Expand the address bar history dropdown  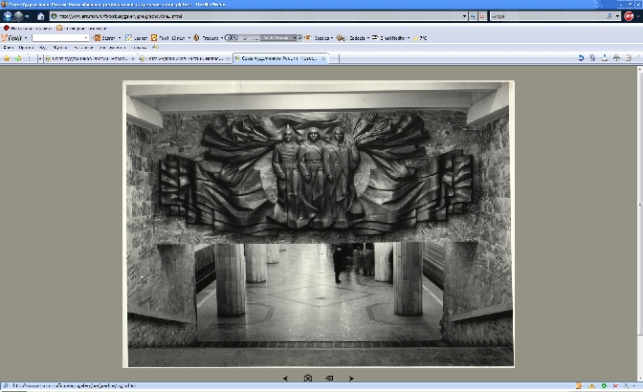click(x=464, y=16)
